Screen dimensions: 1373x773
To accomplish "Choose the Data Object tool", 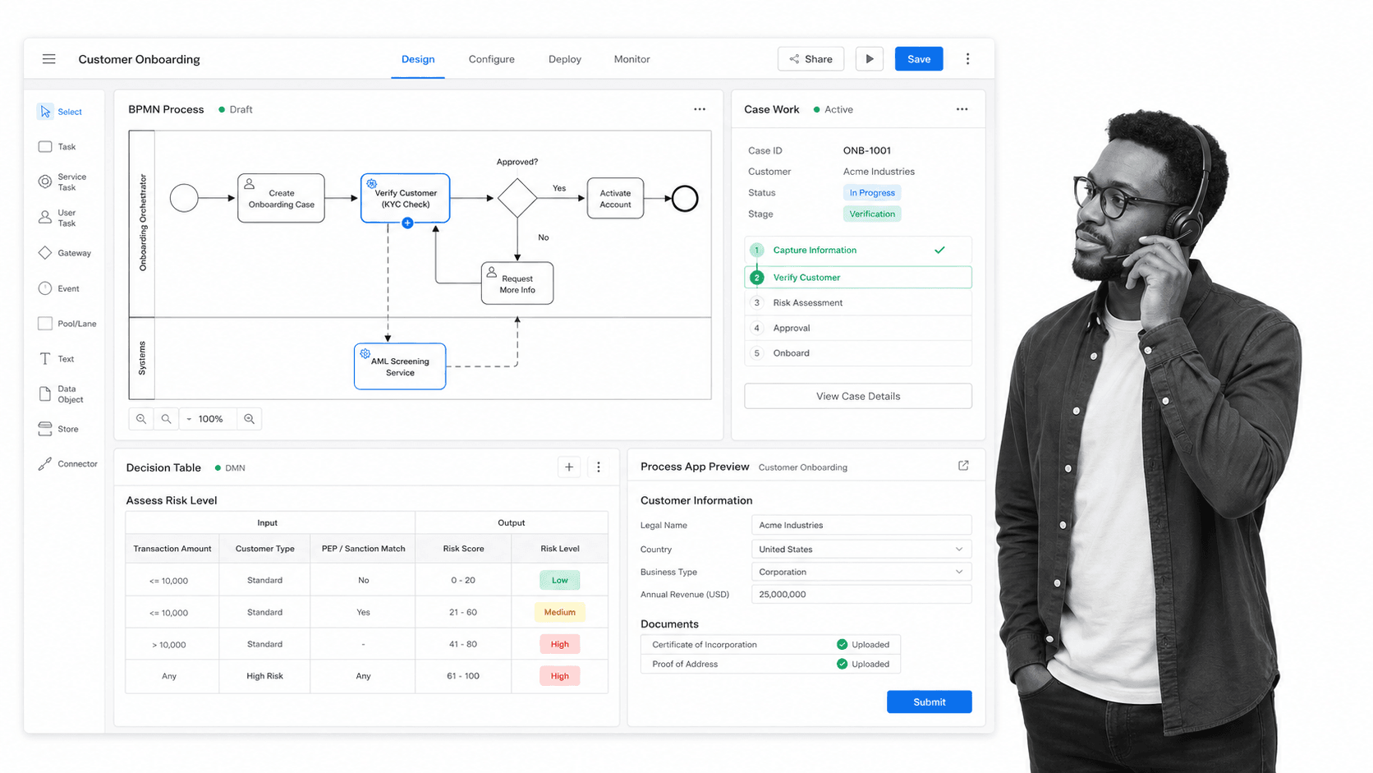I will click(x=62, y=394).
